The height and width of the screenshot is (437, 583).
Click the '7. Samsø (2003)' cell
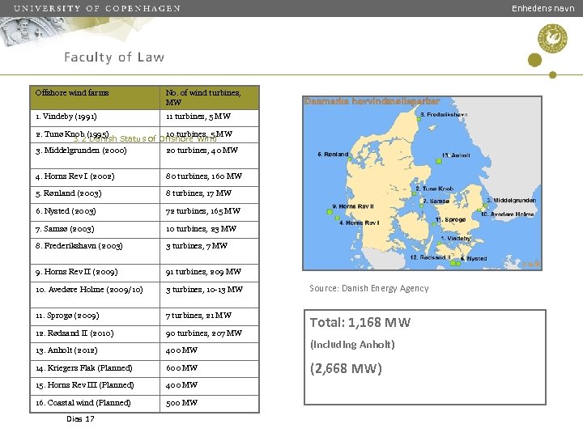pos(95,230)
